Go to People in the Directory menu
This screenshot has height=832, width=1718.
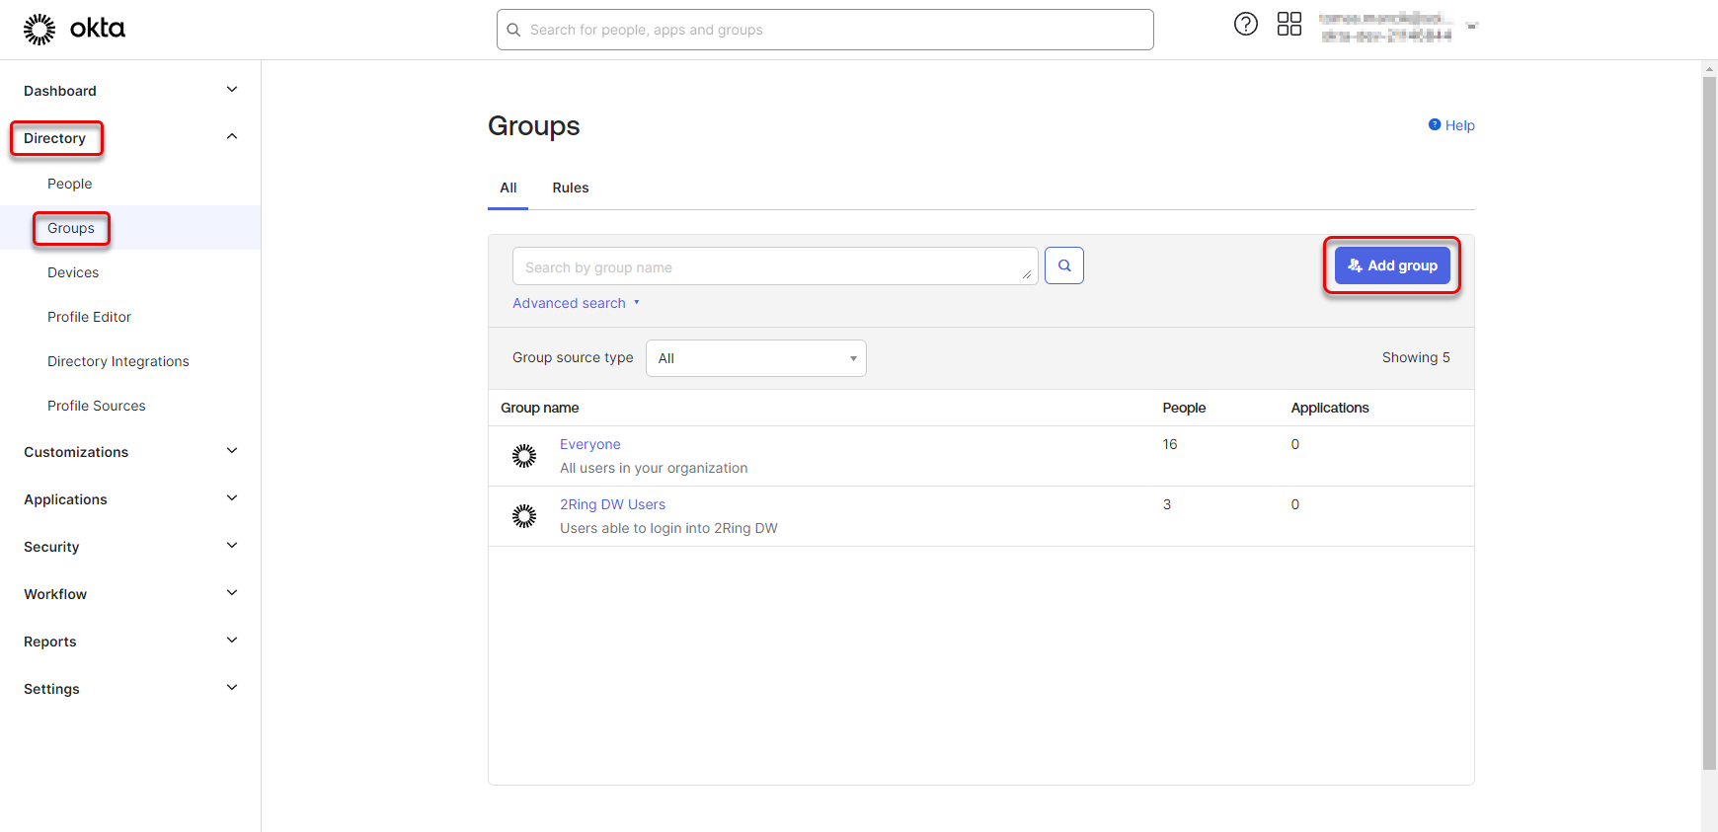(69, 184)
